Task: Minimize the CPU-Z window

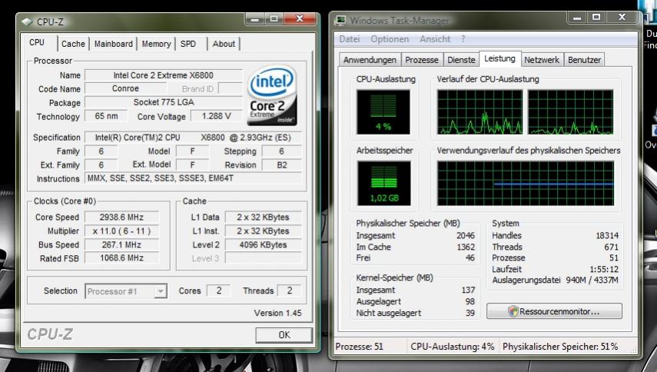Action: 255,19
